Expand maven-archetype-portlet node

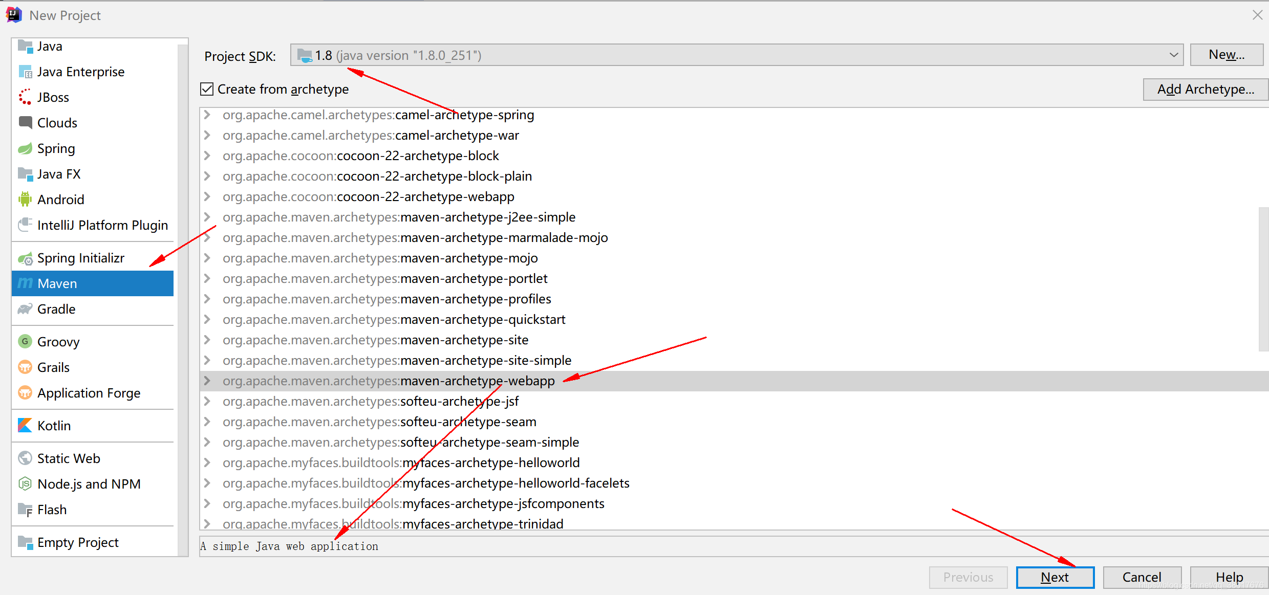point(207,278)
